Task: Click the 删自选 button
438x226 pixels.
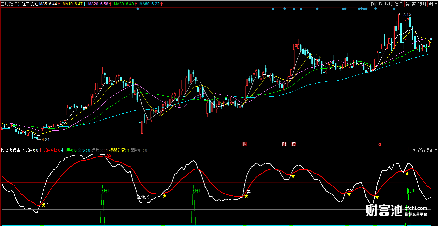Action: 376,4
